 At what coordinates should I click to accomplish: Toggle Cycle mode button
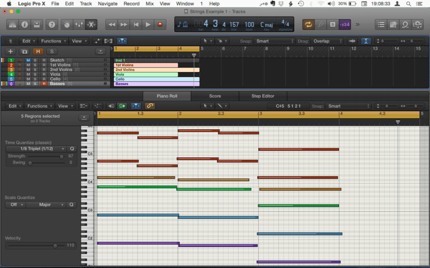pos(308,25)
